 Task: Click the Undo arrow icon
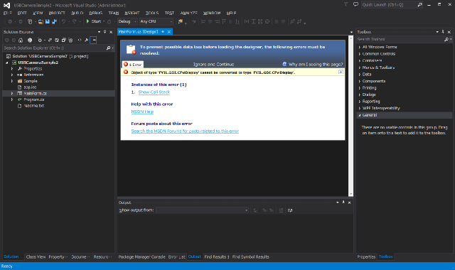click(x=63, y=21)
